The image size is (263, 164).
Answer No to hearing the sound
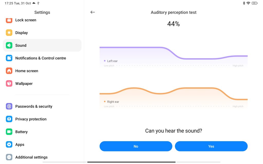(136, 146)
